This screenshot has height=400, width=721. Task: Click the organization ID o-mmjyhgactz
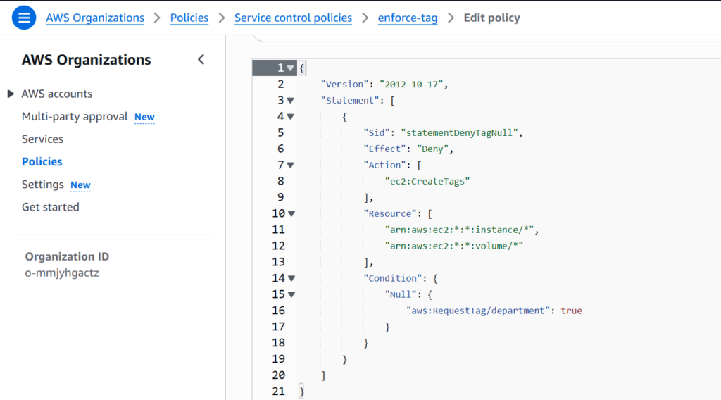tap(62, 273)
